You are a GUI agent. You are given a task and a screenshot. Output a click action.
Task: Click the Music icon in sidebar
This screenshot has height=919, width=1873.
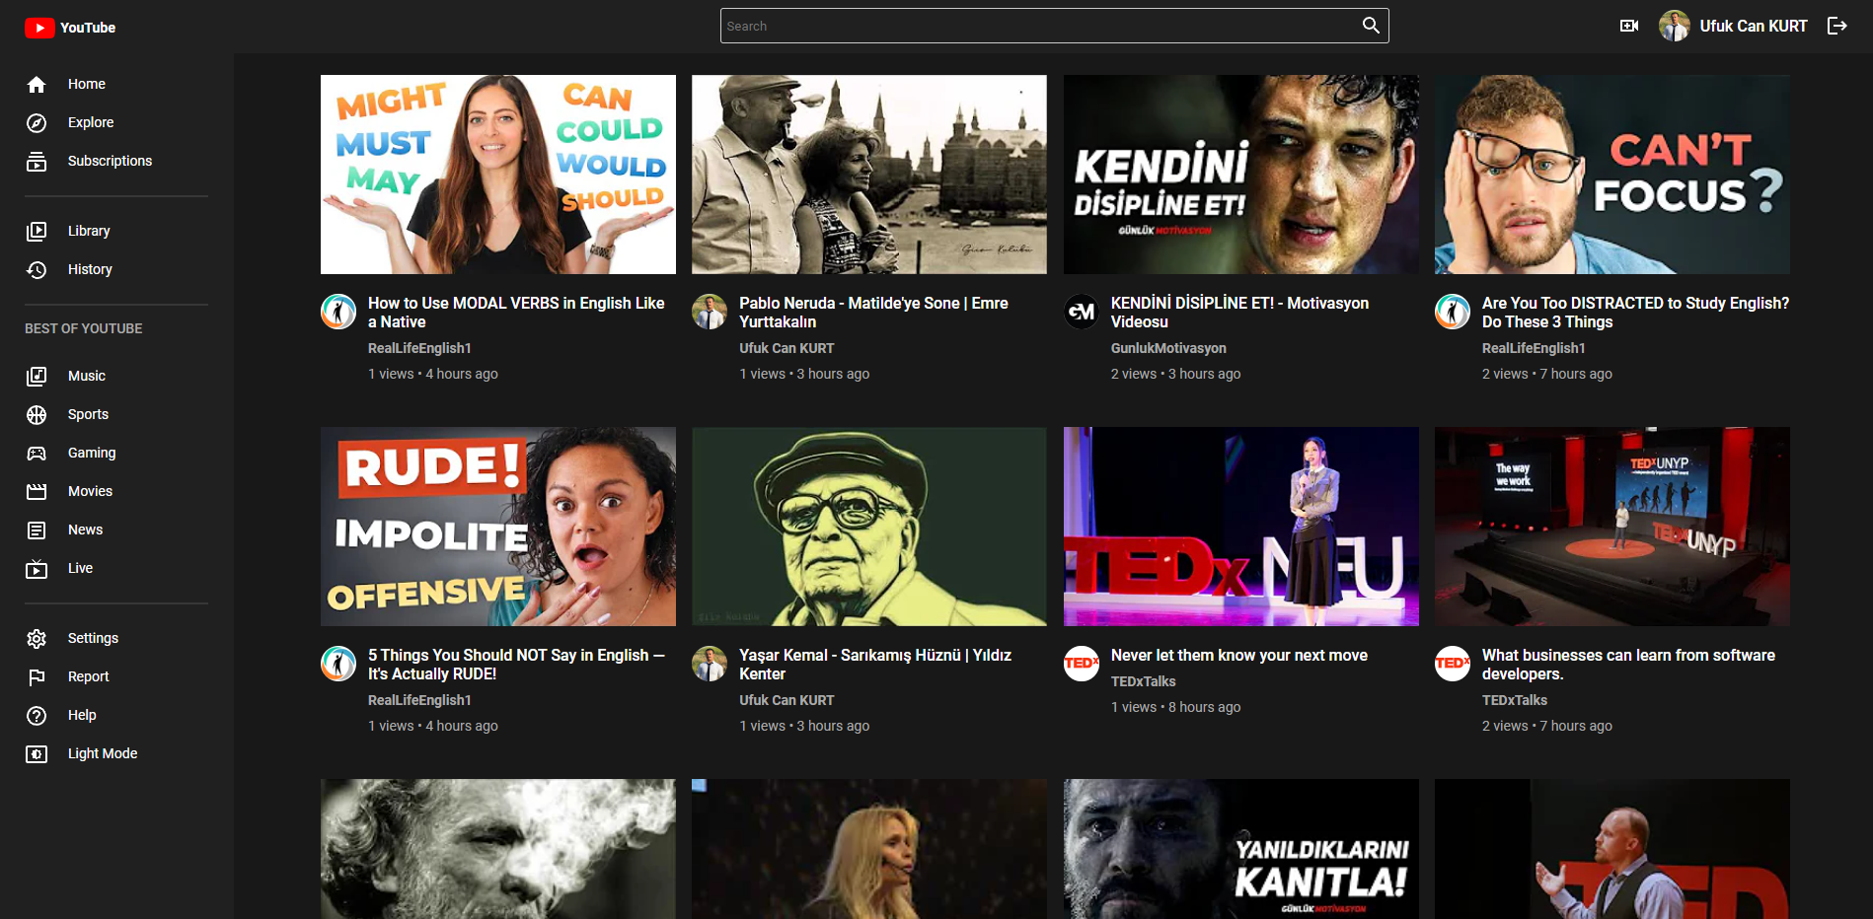[37, 377]
